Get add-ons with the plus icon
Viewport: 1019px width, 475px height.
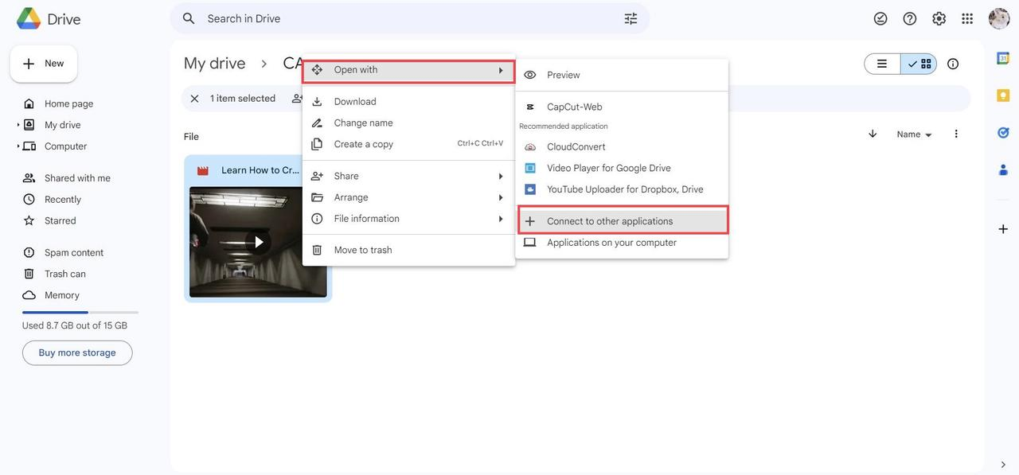pos(1003,229)
